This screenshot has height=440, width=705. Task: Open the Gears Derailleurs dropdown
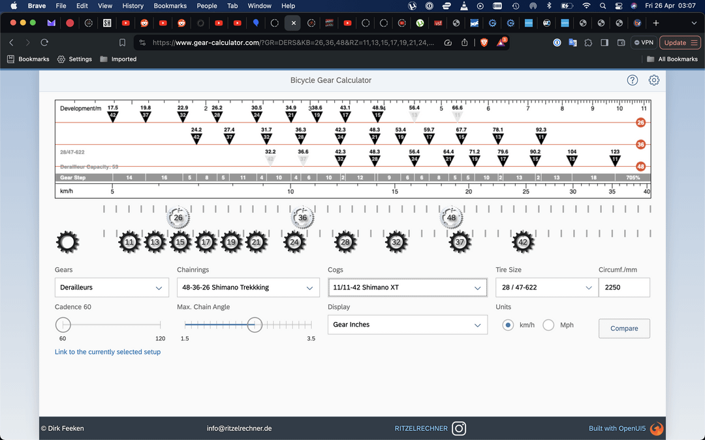pyautogui.click(x=112, y=287)
